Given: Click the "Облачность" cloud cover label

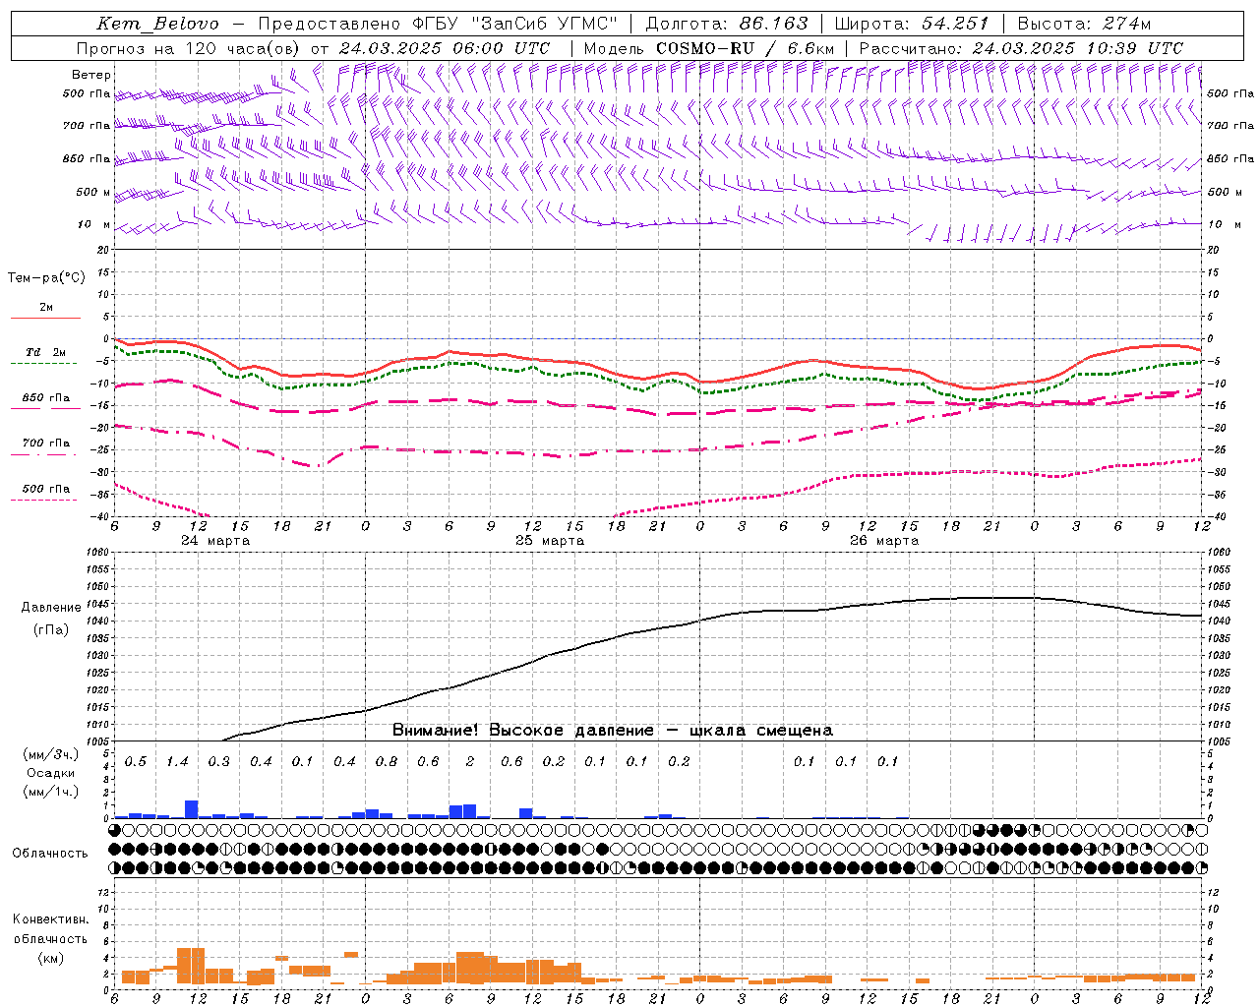Looking at the screenshot, I should [x=50, y=854].
